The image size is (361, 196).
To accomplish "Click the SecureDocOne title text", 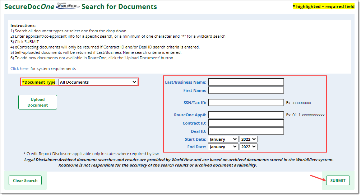I will pos(29,7).
